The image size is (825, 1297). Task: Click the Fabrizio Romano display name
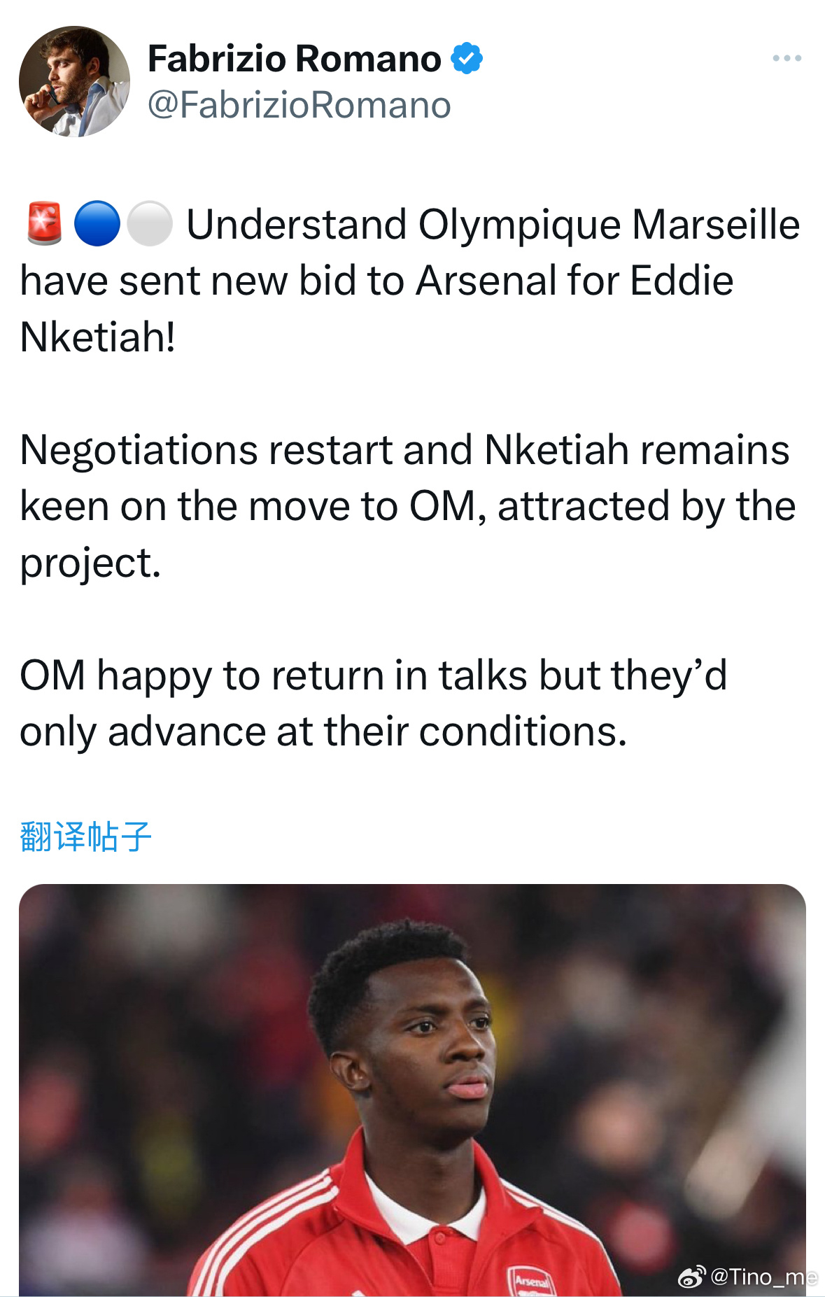pyautogui.click(x=295, y=58)
